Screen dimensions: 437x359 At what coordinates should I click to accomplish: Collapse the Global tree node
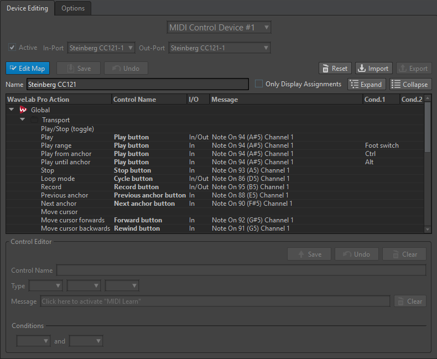click(12, 110)
